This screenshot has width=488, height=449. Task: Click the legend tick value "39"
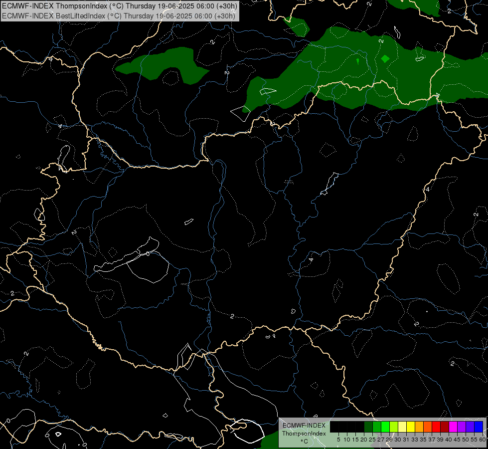click(x=440, y=440)
